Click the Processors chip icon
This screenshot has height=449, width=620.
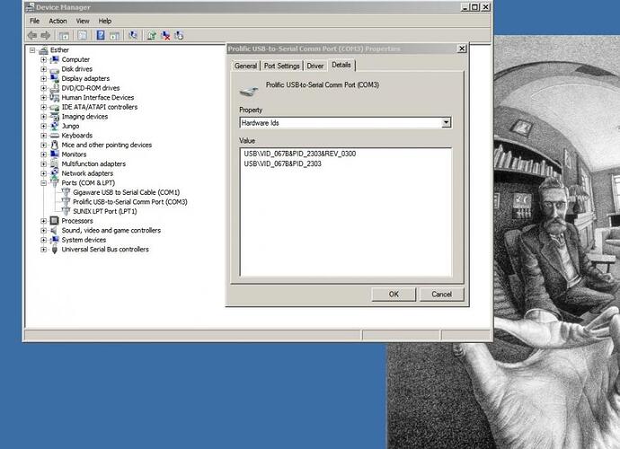point(55,221)
